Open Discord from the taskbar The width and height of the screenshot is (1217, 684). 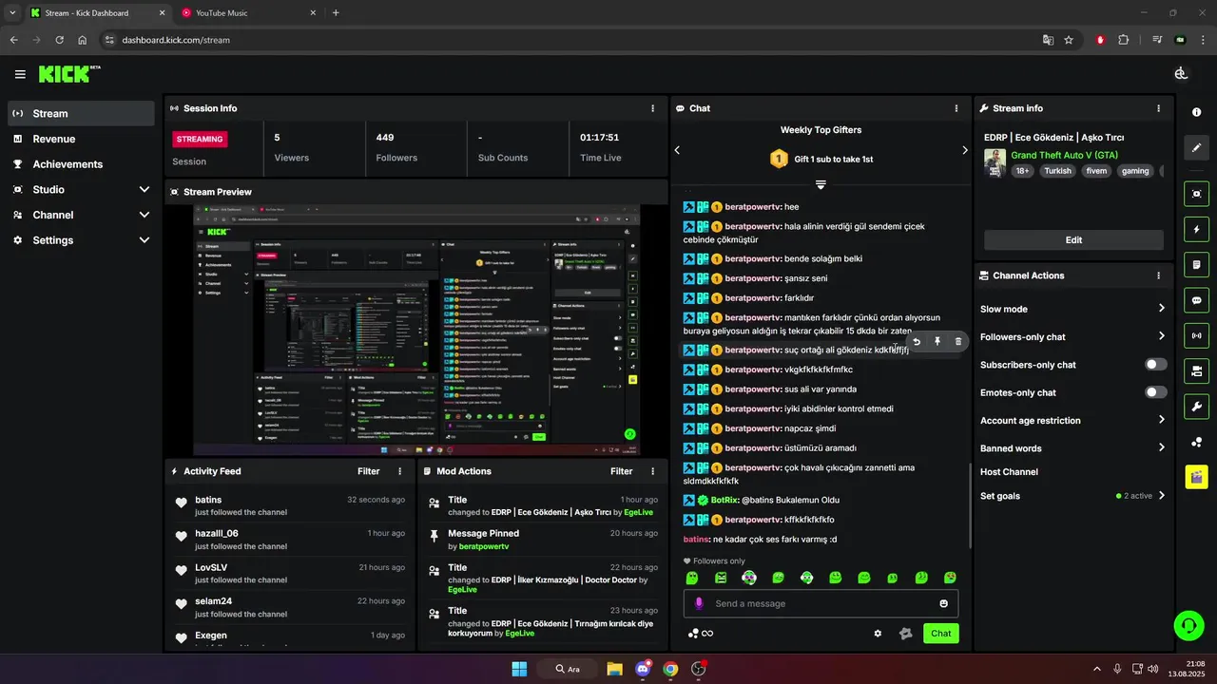click(643, 669)
